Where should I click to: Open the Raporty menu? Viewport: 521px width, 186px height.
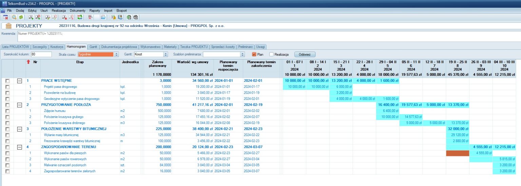click(95, 10)
